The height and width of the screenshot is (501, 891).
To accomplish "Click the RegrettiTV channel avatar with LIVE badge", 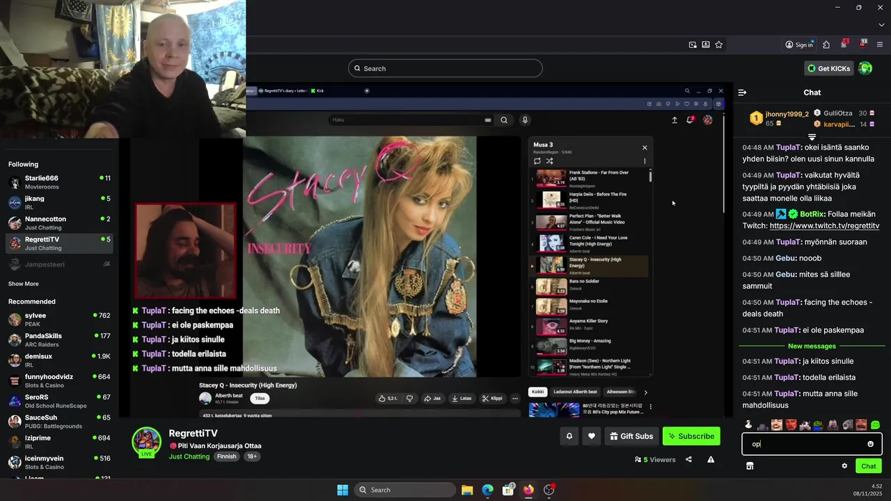I will 147,442.
